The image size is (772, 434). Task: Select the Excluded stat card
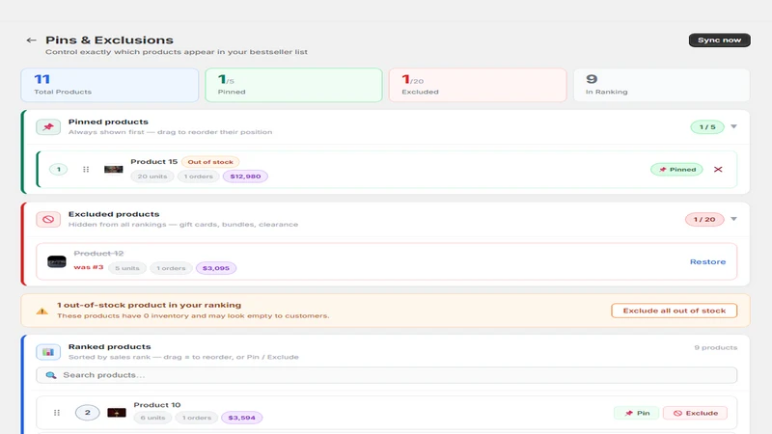pos(478,85)
